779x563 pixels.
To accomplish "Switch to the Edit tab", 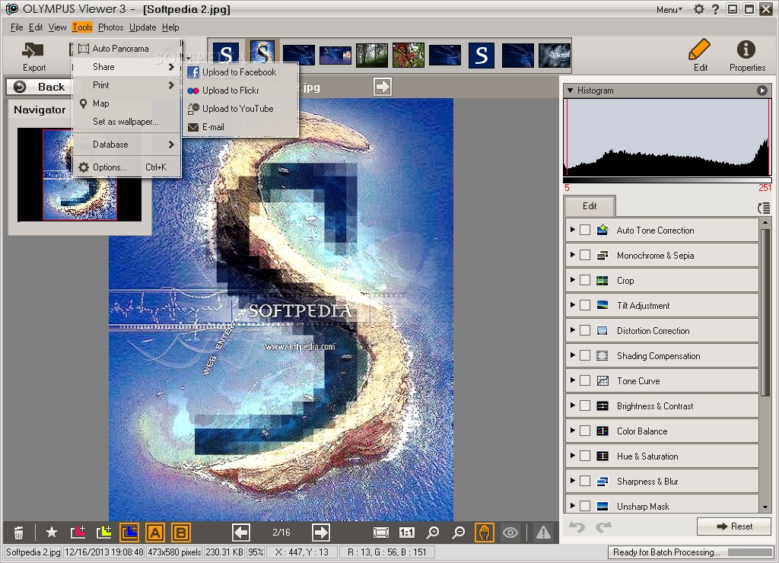I will point(590,205).
